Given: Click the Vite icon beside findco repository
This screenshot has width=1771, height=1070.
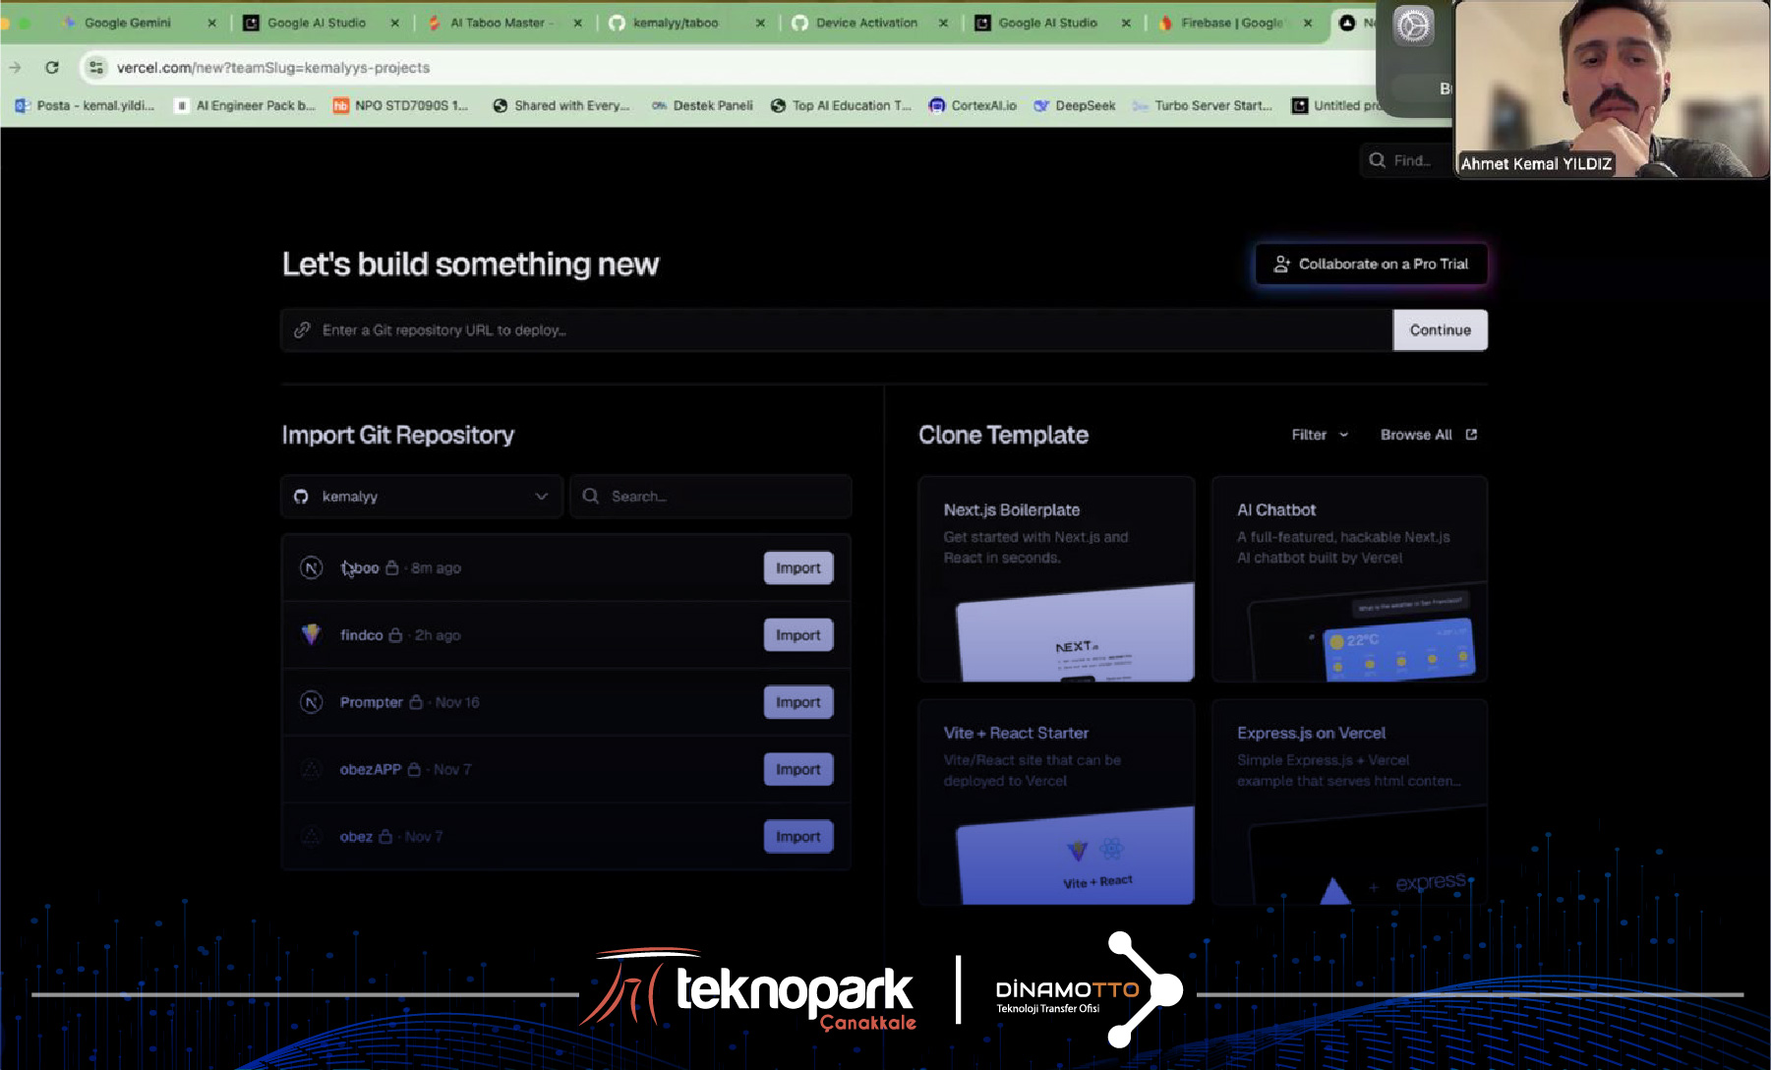Looking at the screenshot, I should click(311, 635).
